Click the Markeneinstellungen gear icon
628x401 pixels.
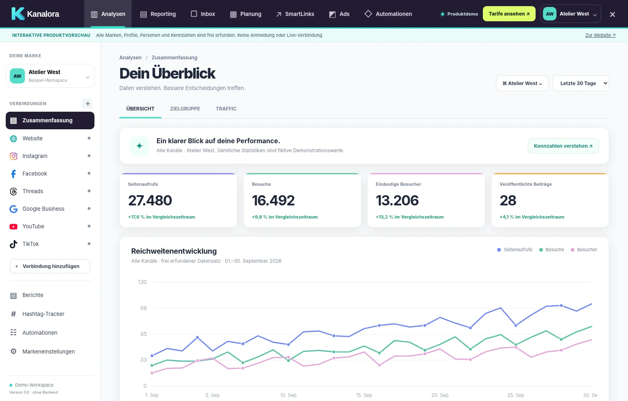pos(13,351)
